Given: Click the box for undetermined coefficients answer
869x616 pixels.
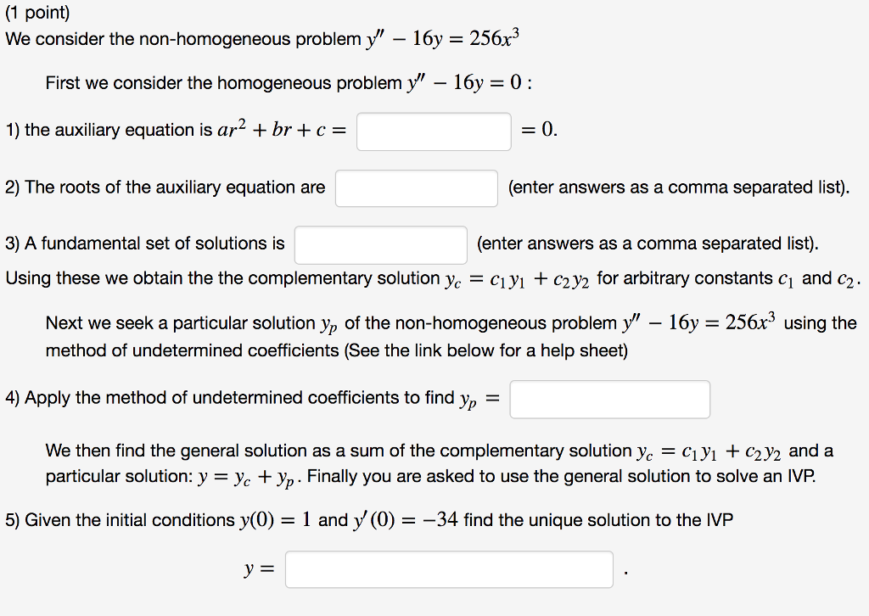Looking at the screenshot, I should [x=609, y=399].
